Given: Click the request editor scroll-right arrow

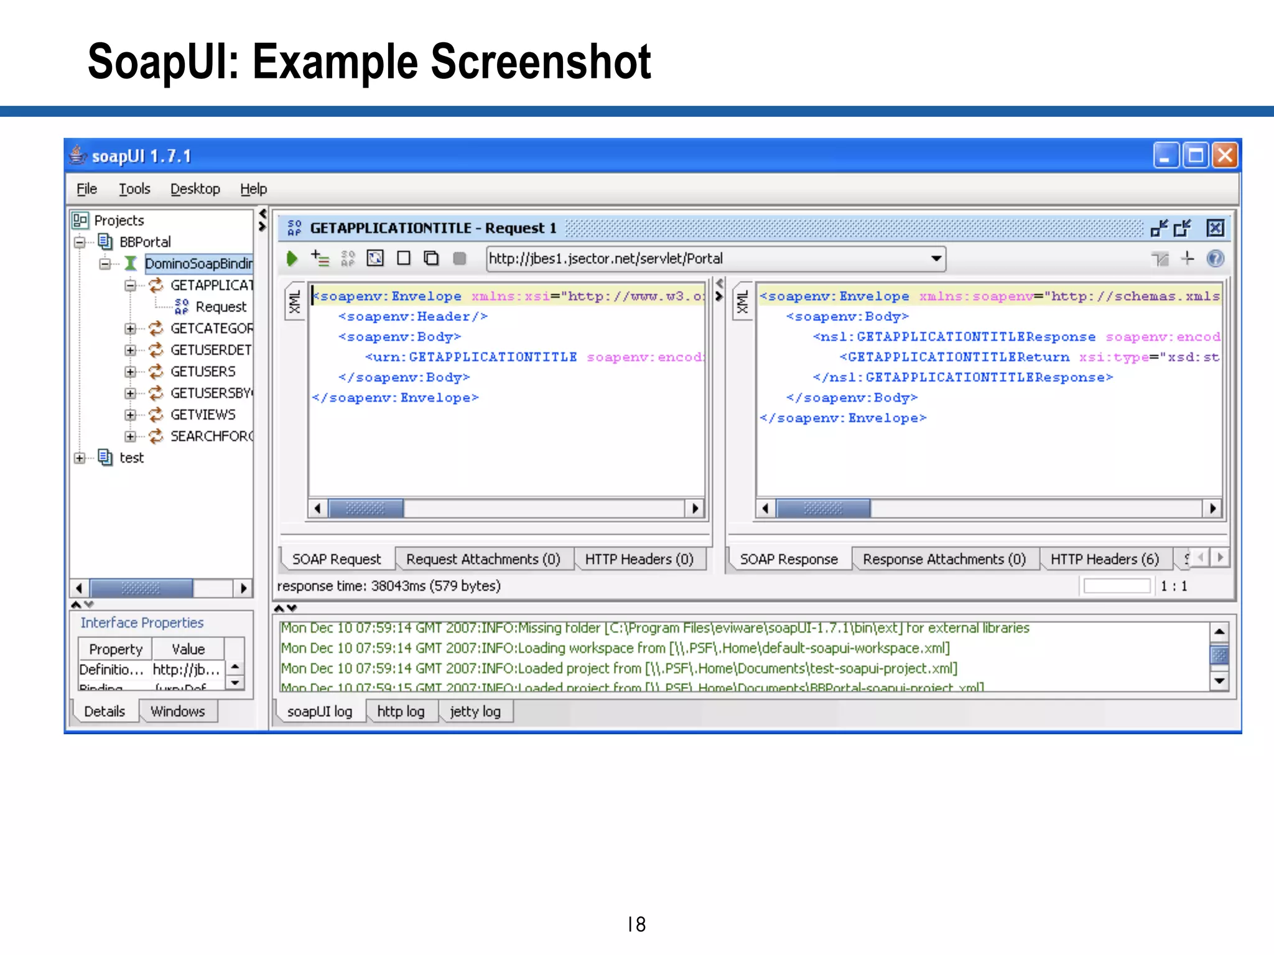Looking at the screenshot, I should pyautogui.click(x=695, y=509).
